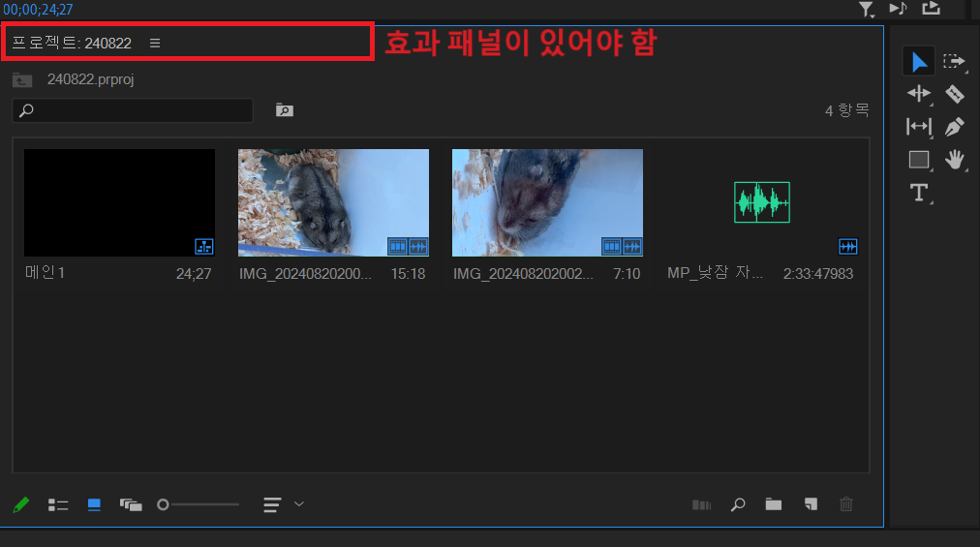
Task: Select the Pen tool
Action: (x=955, y=127)
